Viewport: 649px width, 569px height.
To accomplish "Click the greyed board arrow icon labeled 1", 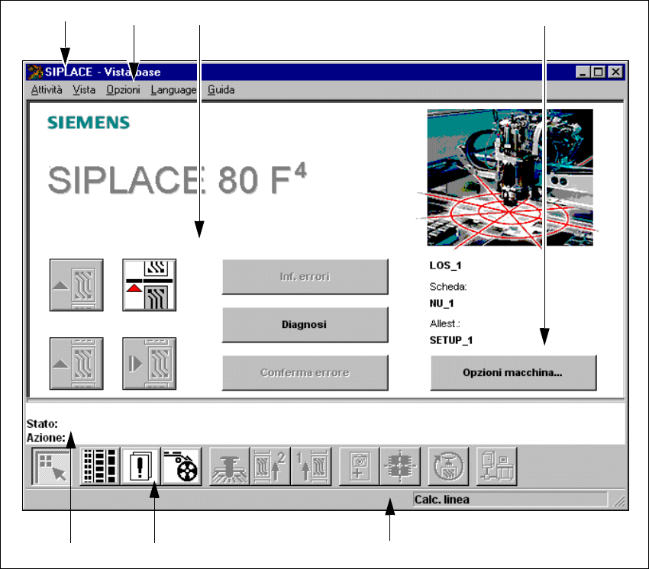I will point(312,467).
